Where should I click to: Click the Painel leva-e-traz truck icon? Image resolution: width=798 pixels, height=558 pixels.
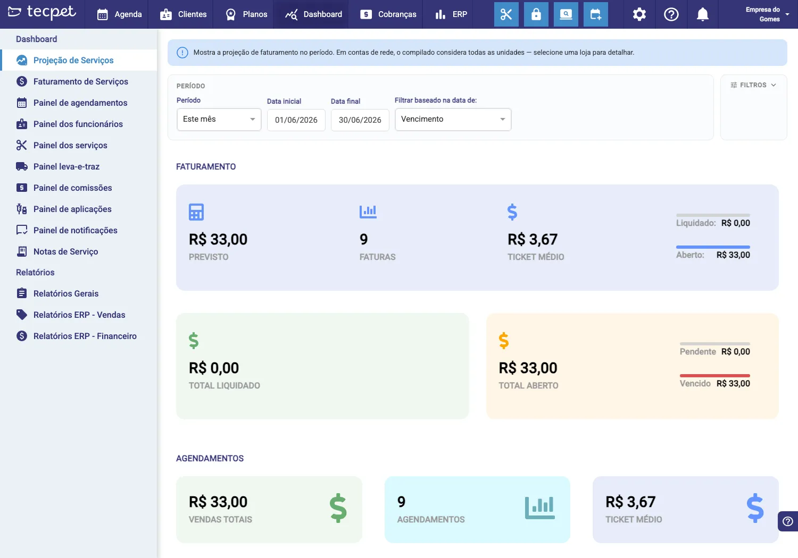coord(22,166)
